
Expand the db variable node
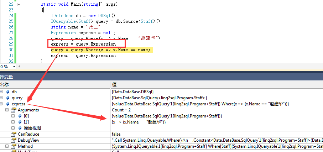tap(1, 92)
